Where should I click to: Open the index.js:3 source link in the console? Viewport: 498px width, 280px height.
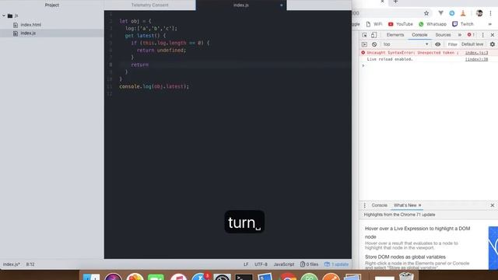(476, 53)
